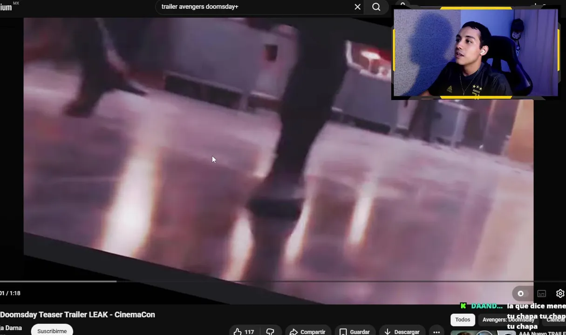
Task: Subscribe with the Suscribirme button
Action: (52, 330)
